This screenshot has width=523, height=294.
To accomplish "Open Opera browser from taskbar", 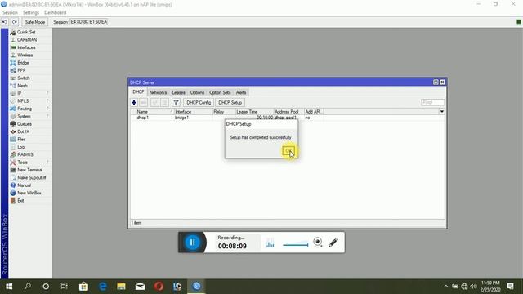I will 159,287.
